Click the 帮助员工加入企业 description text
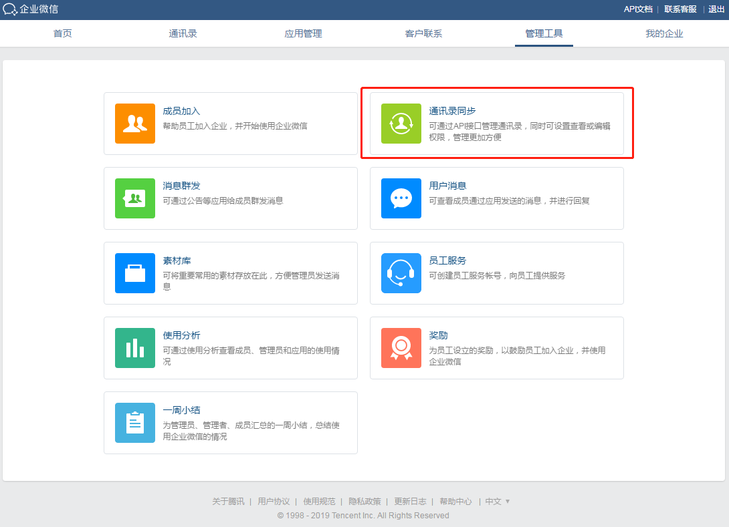729x527 pixels. (x=235, y=126)
